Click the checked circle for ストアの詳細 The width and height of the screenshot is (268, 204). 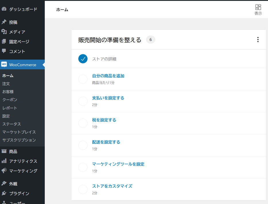coord(83,59)
